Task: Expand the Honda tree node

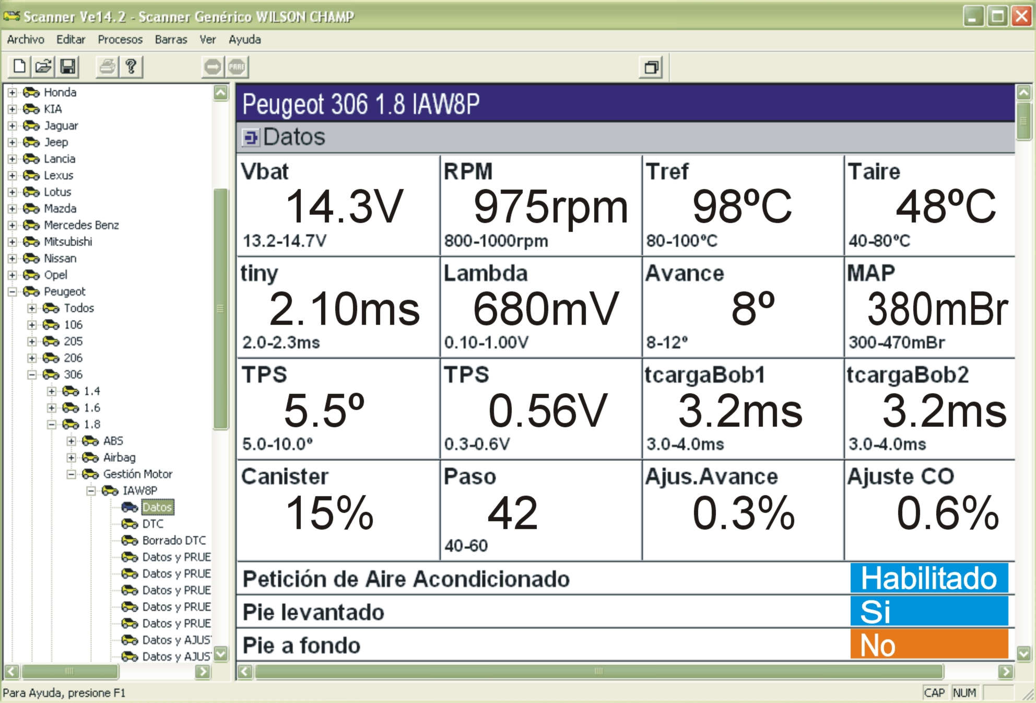Action: (12, 92)
